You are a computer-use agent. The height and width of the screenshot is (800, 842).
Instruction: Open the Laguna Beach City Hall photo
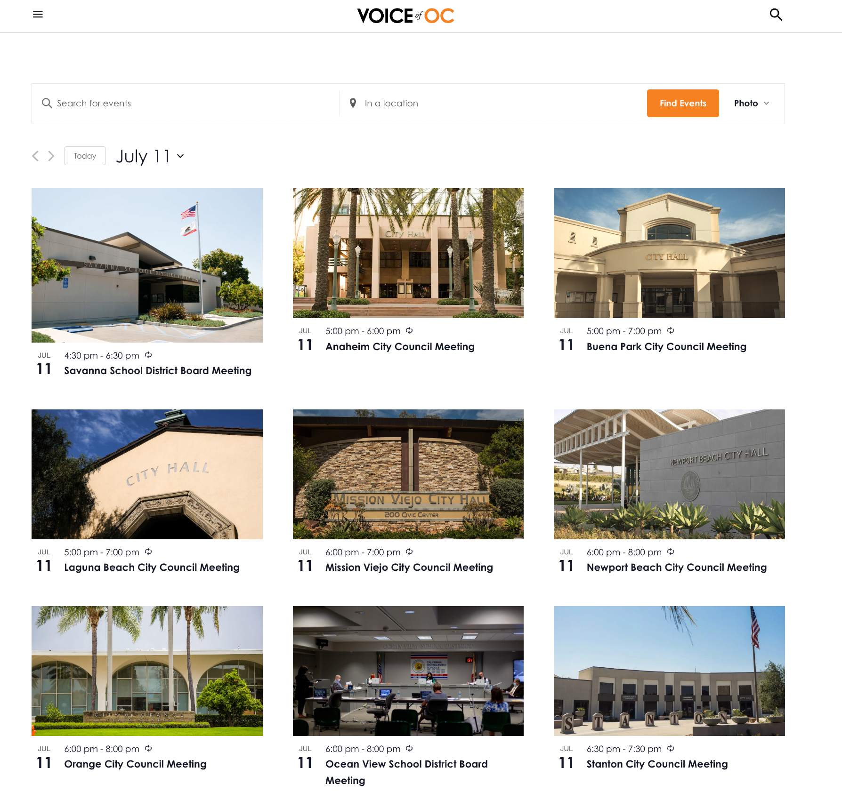147,474
